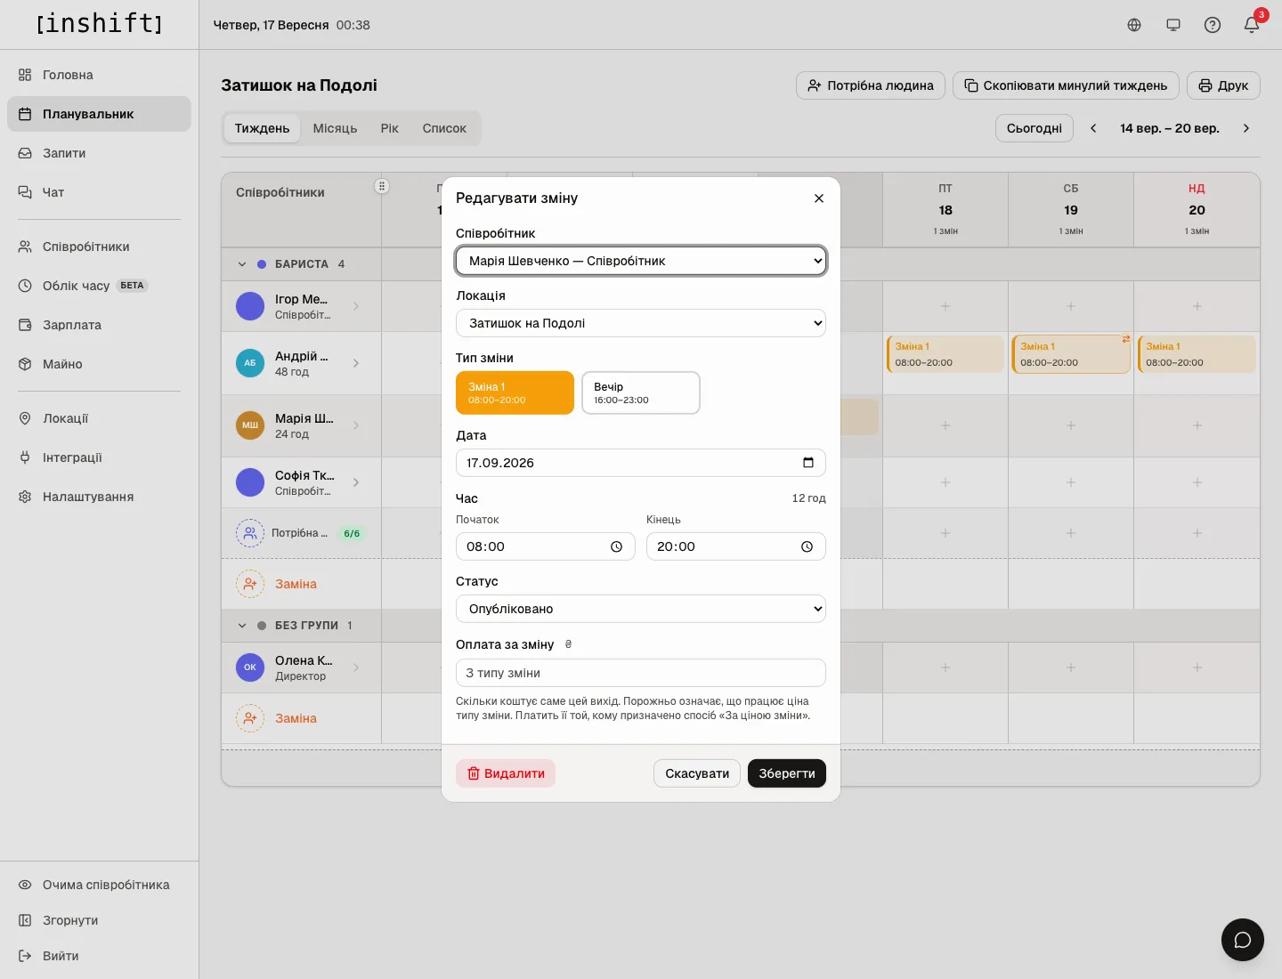This screenshot has height=979, width=1282.
Task: Click the Оплата за зміну input field
Action: [x=641, y=673]
